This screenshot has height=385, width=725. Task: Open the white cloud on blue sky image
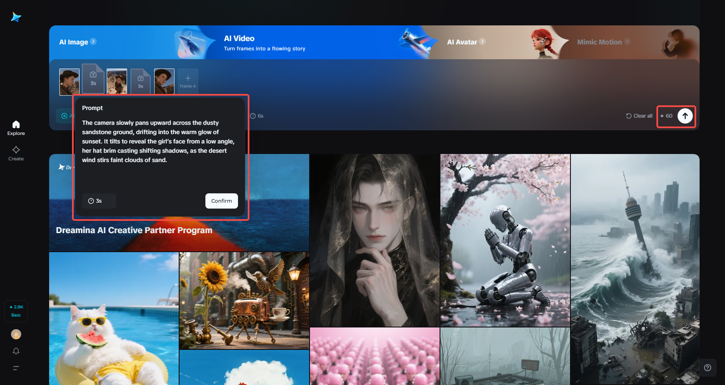pos(244,368)
